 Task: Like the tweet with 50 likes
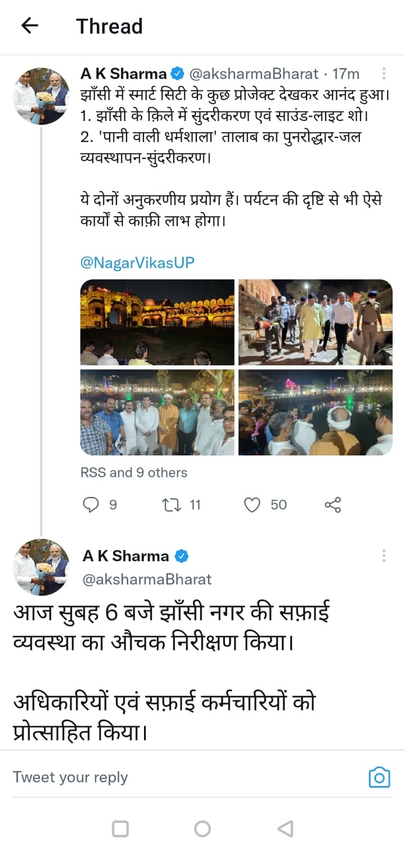coord(252,505)
